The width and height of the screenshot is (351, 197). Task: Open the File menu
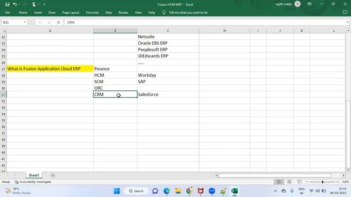pos(7,13)
